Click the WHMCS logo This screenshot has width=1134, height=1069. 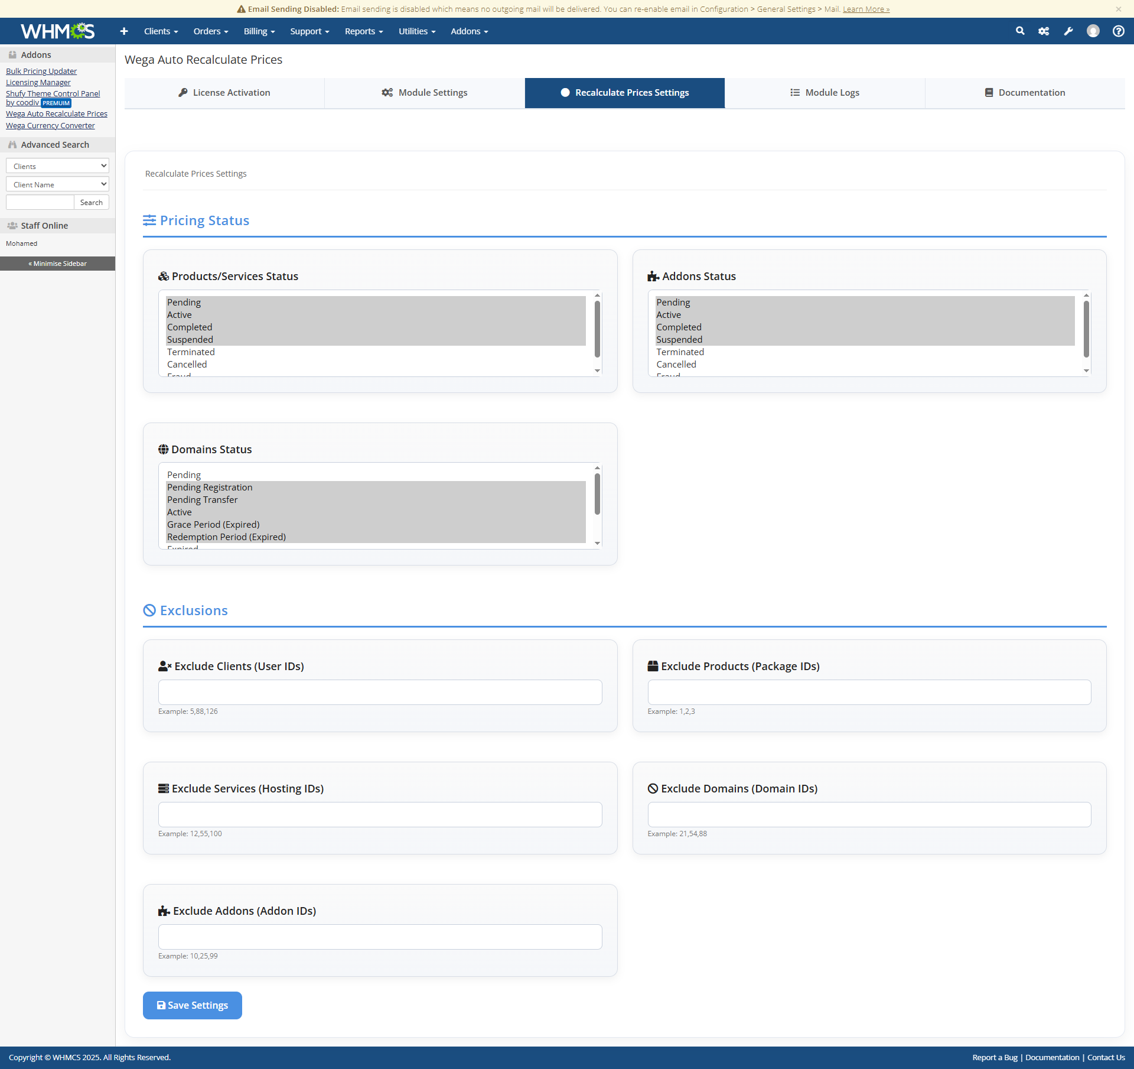57,31
